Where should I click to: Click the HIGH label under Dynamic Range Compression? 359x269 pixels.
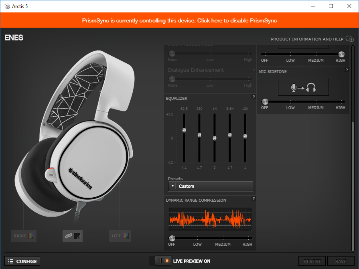point(247,244)
